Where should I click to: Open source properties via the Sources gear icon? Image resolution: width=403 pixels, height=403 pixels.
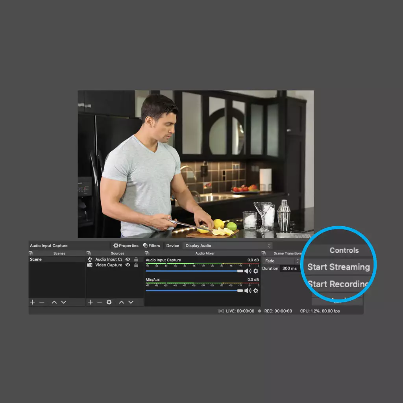[109, 302]
